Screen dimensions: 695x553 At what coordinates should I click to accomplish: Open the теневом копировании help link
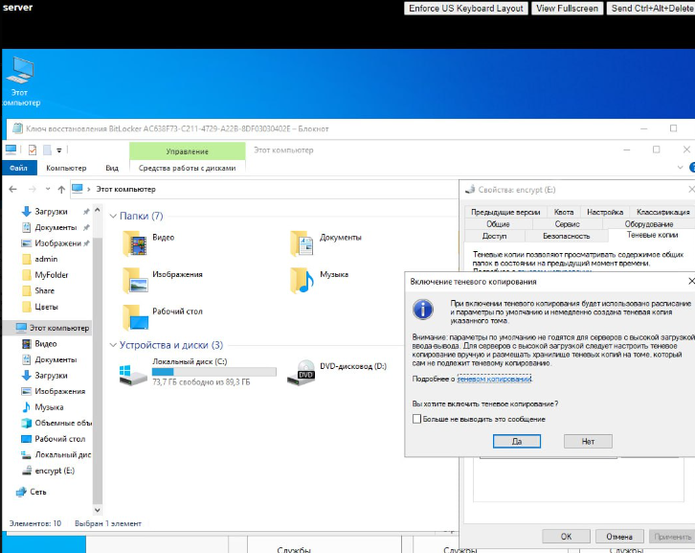(x=494, y=379)
